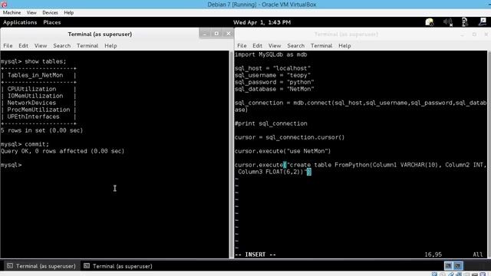The height and width of the screenshot is (276, 491).
Task: Open Search menu in right terminal window
Action: coord(295,46)
